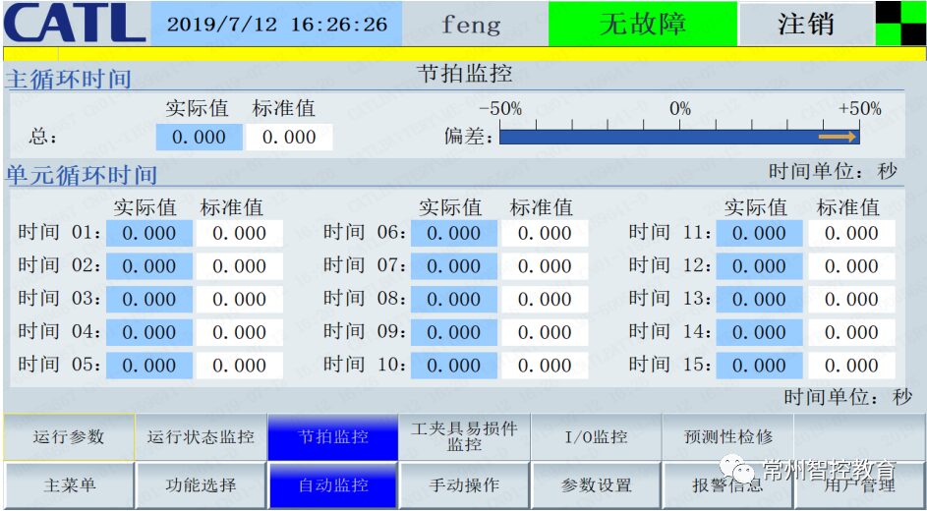Open 工夹具易损件监控 tab
The width and height of the screenshot is (927, 511).
(465, 437)
